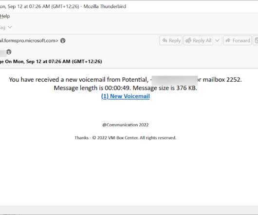The height and width of the screenshot is (215, 258).
Task: Click the Reply button
Action: [171, 40]
